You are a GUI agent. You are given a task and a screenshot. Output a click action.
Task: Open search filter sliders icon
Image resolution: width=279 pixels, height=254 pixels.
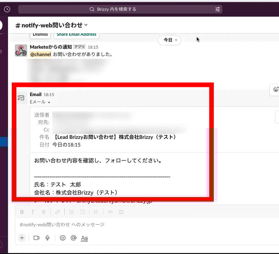217,9
